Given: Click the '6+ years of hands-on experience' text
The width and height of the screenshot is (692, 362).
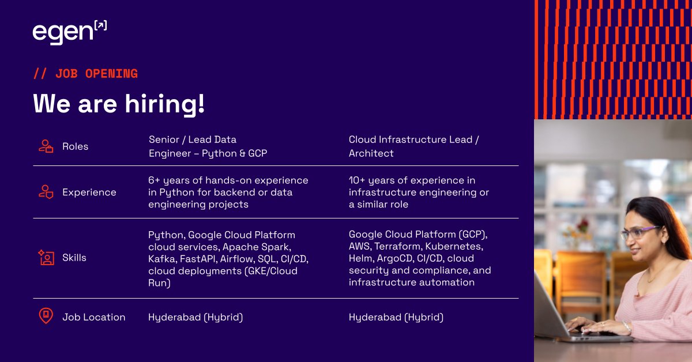Looking at the screenshot, I should tap(228, 193).
